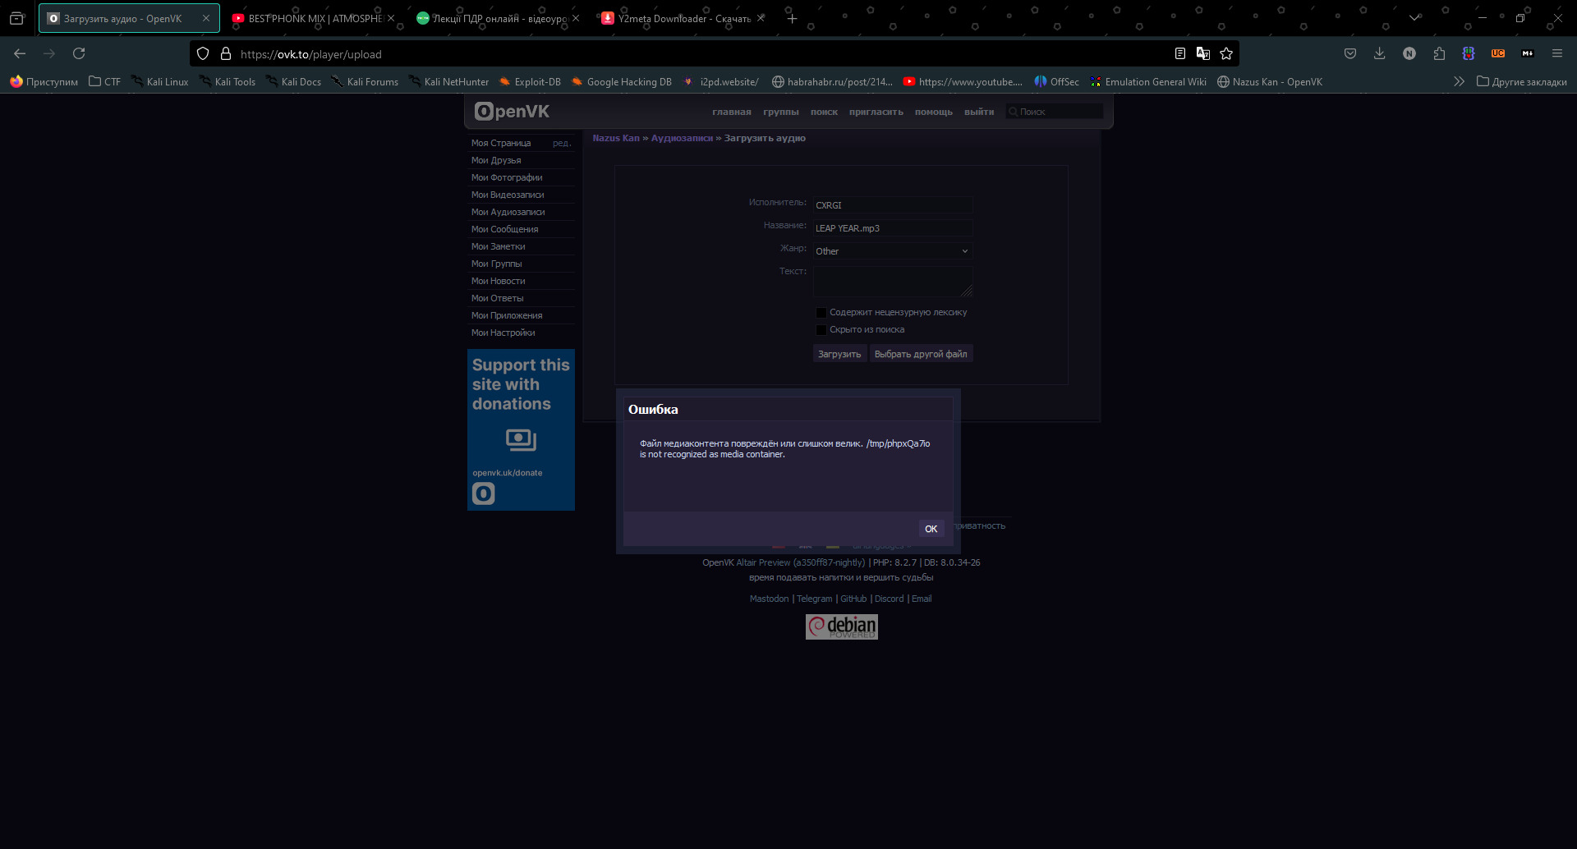1577x849 pixels.
Task: Open Мои Друзья in the sidebar
Action: [x=496, y=160]
